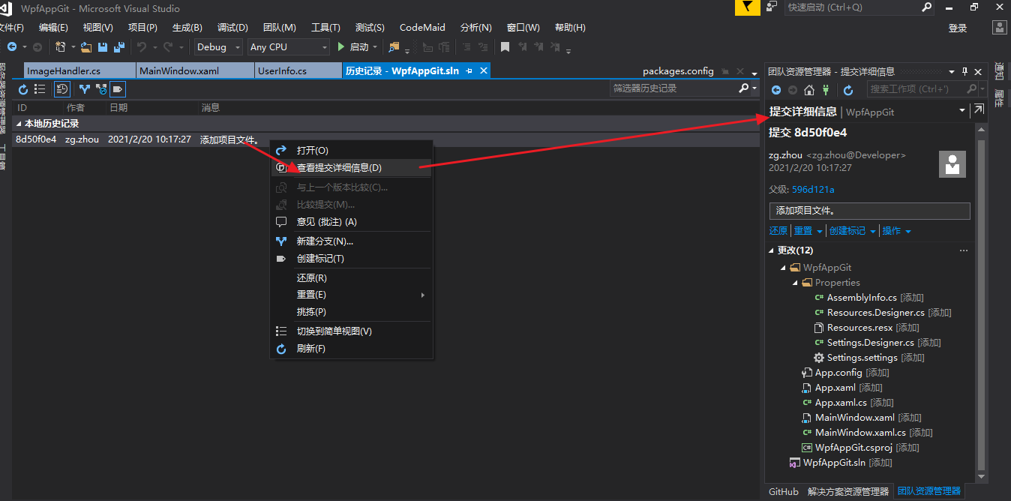
Task: Click the Save All icon
Action: coord(118,46)
